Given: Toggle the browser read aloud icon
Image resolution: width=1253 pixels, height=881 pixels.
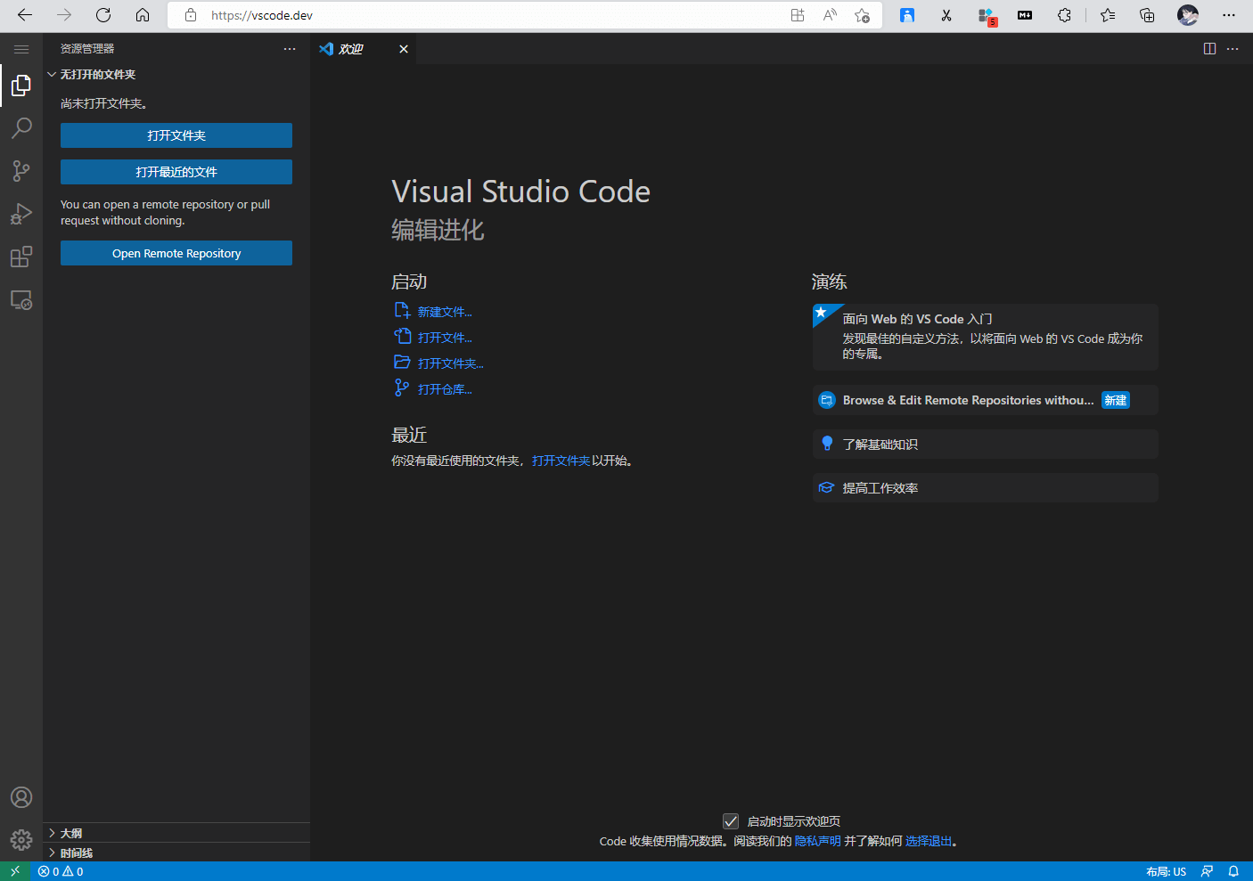Looking at the screenshot, I should coord(830,15).
